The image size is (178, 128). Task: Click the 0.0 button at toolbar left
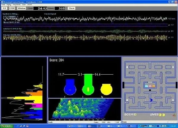(4, 8)
